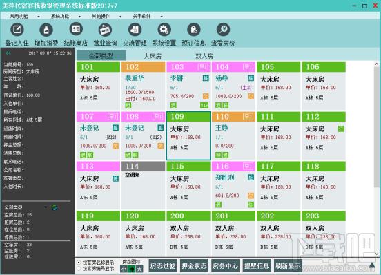The height and width of the screenshot is (275, 381).
Task: Select room 102 occupied by 裴重华
Action: pos(144,86)
